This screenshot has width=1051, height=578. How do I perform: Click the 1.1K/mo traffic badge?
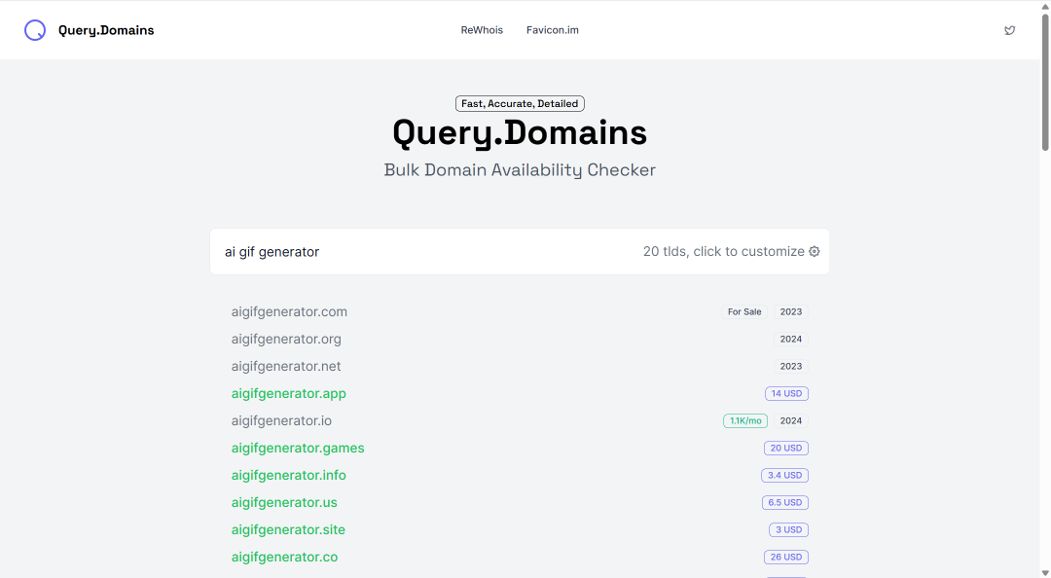point(745,421)
